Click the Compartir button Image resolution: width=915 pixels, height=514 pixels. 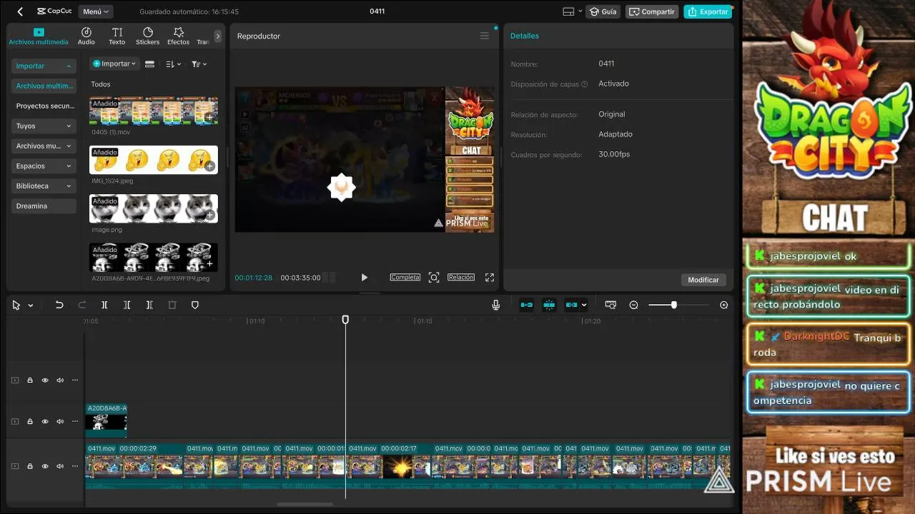(x=652, y=11)
